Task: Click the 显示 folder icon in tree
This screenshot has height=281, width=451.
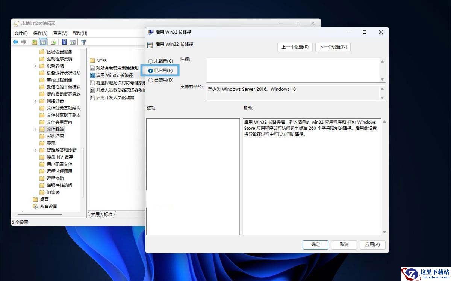Action: [42, 143]
